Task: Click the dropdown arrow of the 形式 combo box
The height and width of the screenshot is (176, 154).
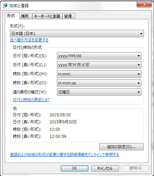Action: [x=141, y=33]
